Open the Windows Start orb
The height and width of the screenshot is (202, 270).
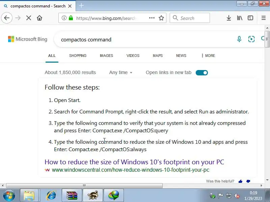click(x=9, y=196)
